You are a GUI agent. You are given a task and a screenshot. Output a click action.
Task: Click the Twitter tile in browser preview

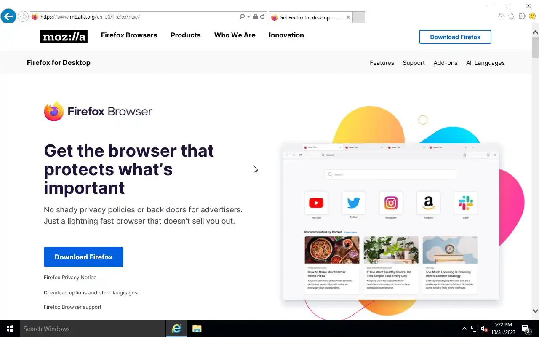tap(353, 203)
